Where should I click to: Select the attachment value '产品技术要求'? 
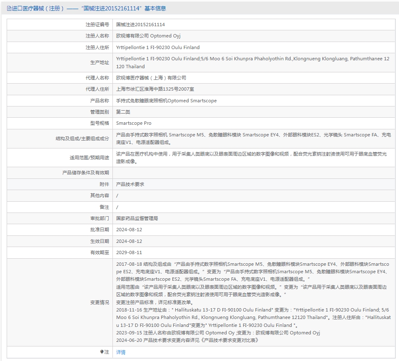pyautogui.click(x=130, y=184)
